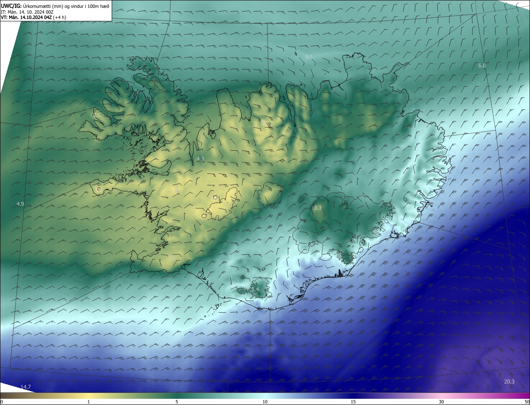Click the 2.5 value on the map
Viewport: 530px width, 405px height.
click(97, 116)
